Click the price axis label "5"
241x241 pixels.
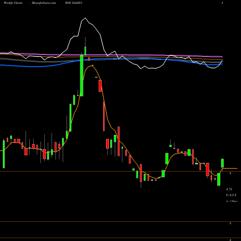[x=230, y=223]
